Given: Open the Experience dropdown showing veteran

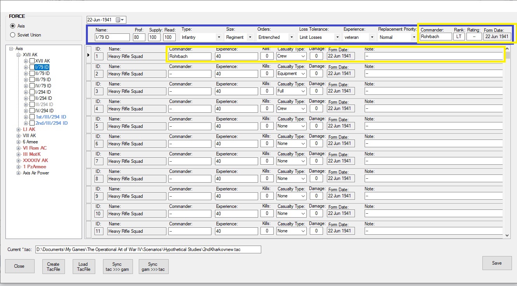Looking at the screenshot, I should 372,37.
